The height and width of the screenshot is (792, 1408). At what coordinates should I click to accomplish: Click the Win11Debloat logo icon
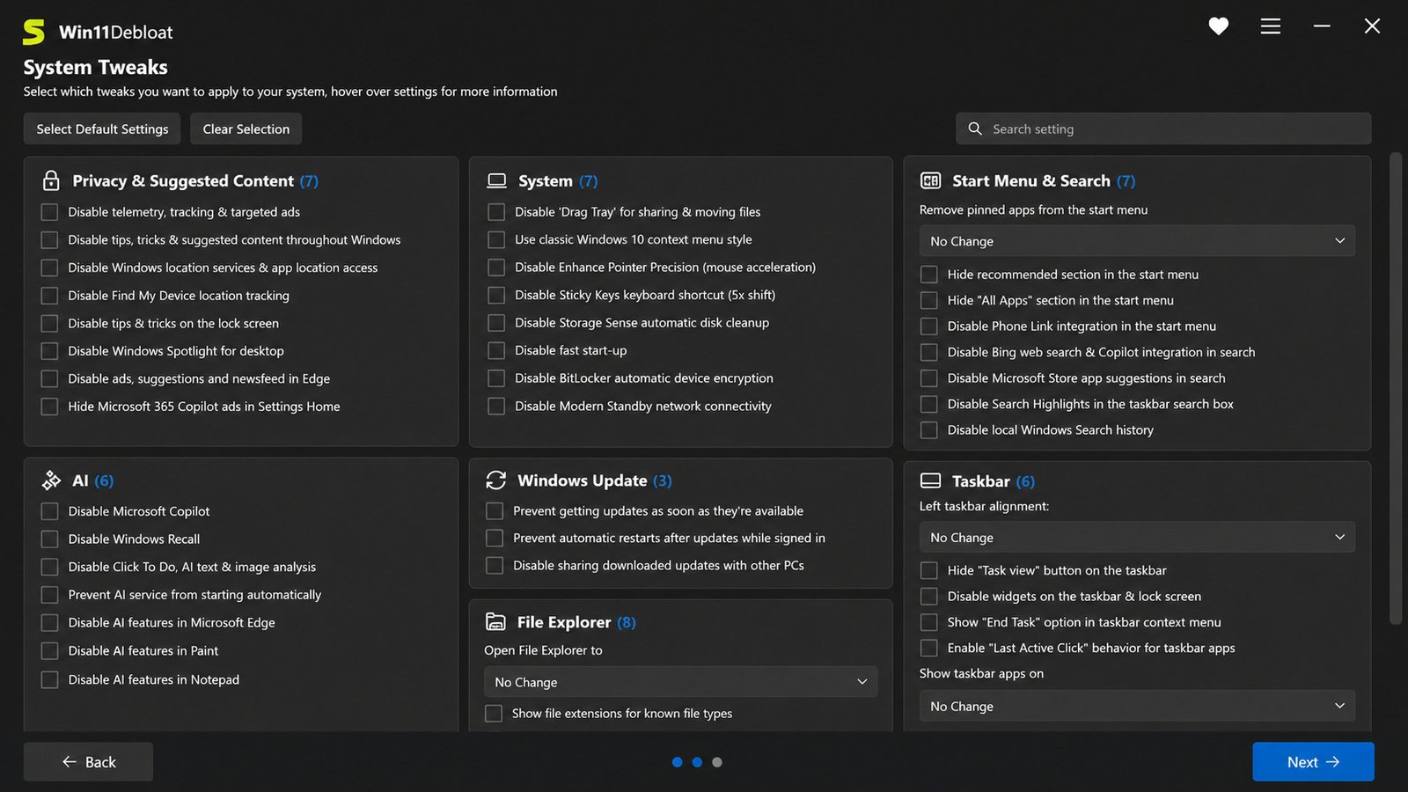click(x=33, y=32)
